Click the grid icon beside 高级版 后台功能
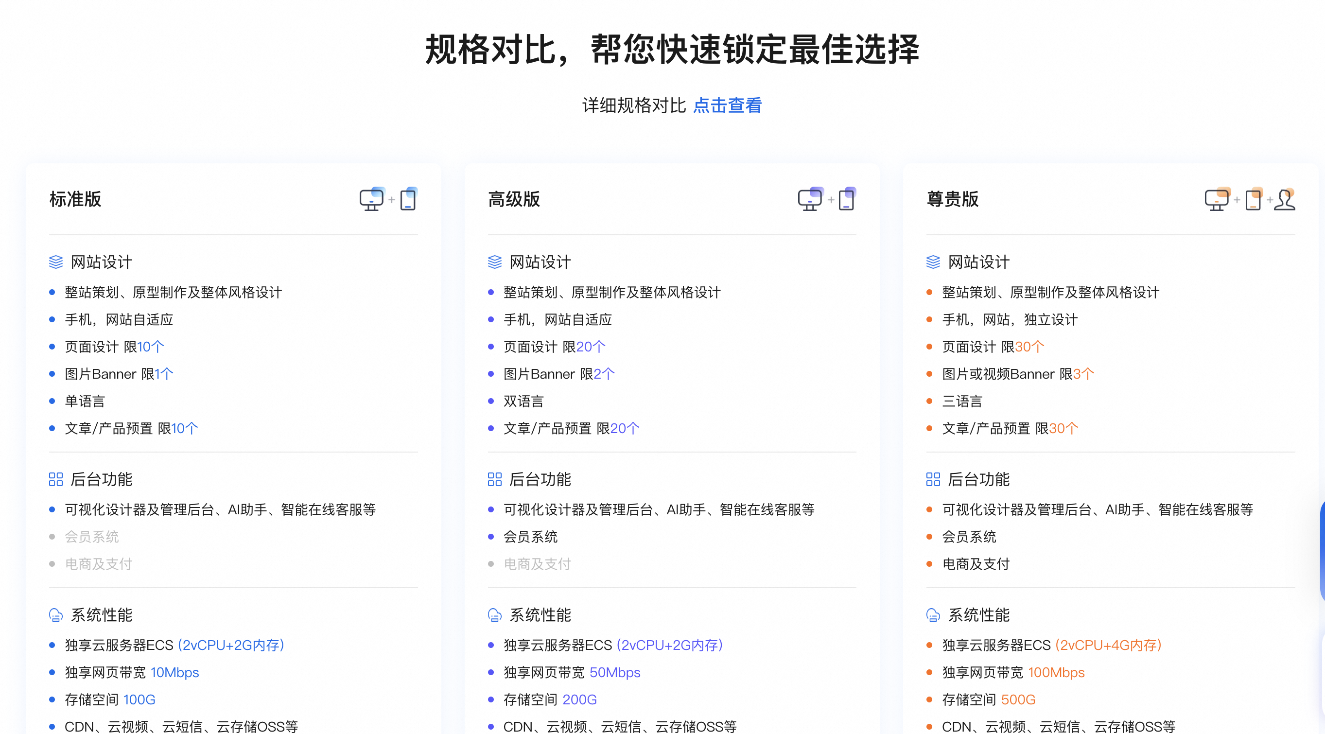 point(494,479)
